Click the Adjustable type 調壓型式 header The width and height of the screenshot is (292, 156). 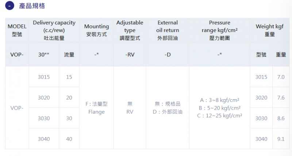point(130,30)
